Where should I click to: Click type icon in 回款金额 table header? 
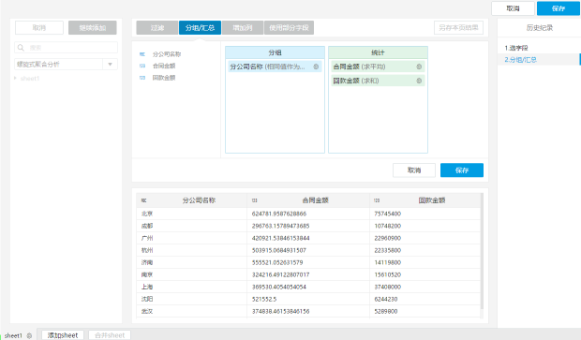coord(377,200)
